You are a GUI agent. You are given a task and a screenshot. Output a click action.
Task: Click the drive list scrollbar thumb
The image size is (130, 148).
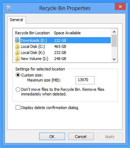[x=114, y=41]
